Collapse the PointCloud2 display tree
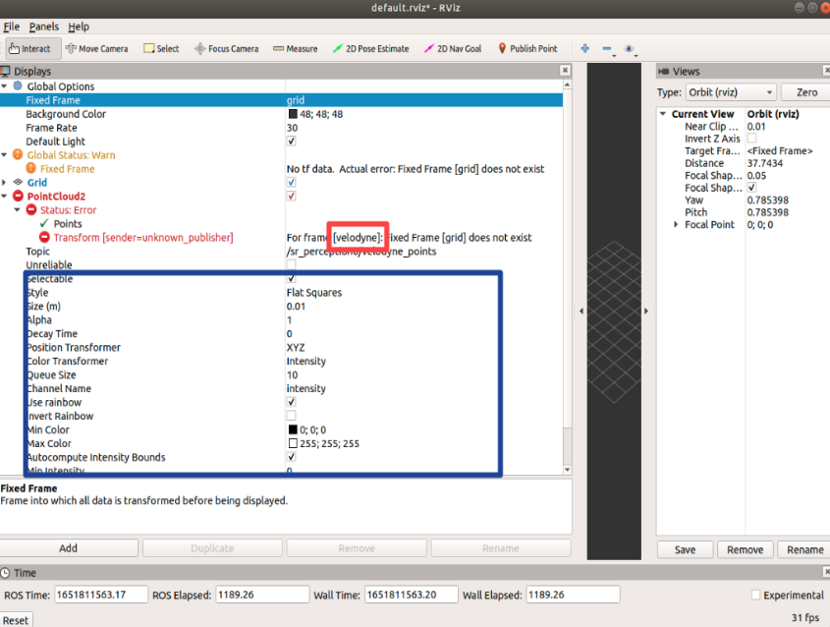The width and height of the screenshot is (830, 627). (4, 196)
